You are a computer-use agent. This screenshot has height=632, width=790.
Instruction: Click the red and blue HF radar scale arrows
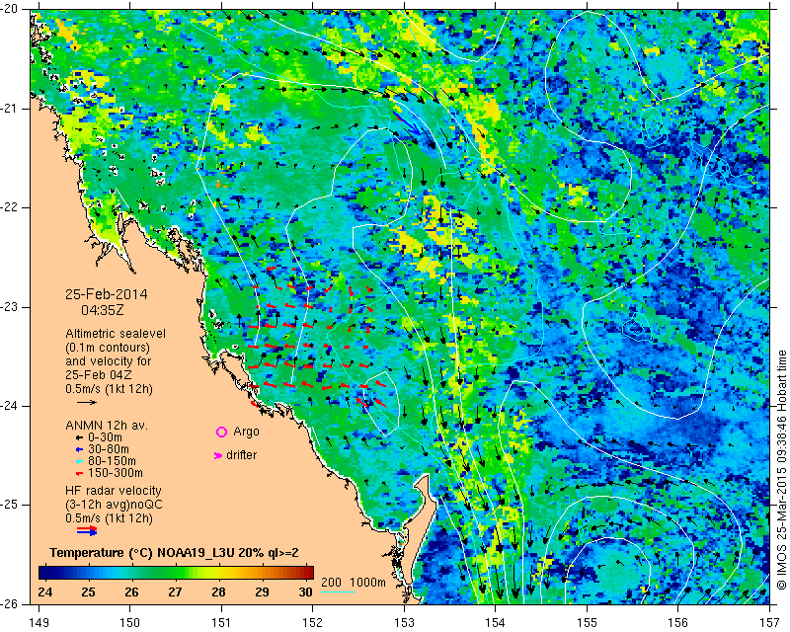click(x=87, y=530)
